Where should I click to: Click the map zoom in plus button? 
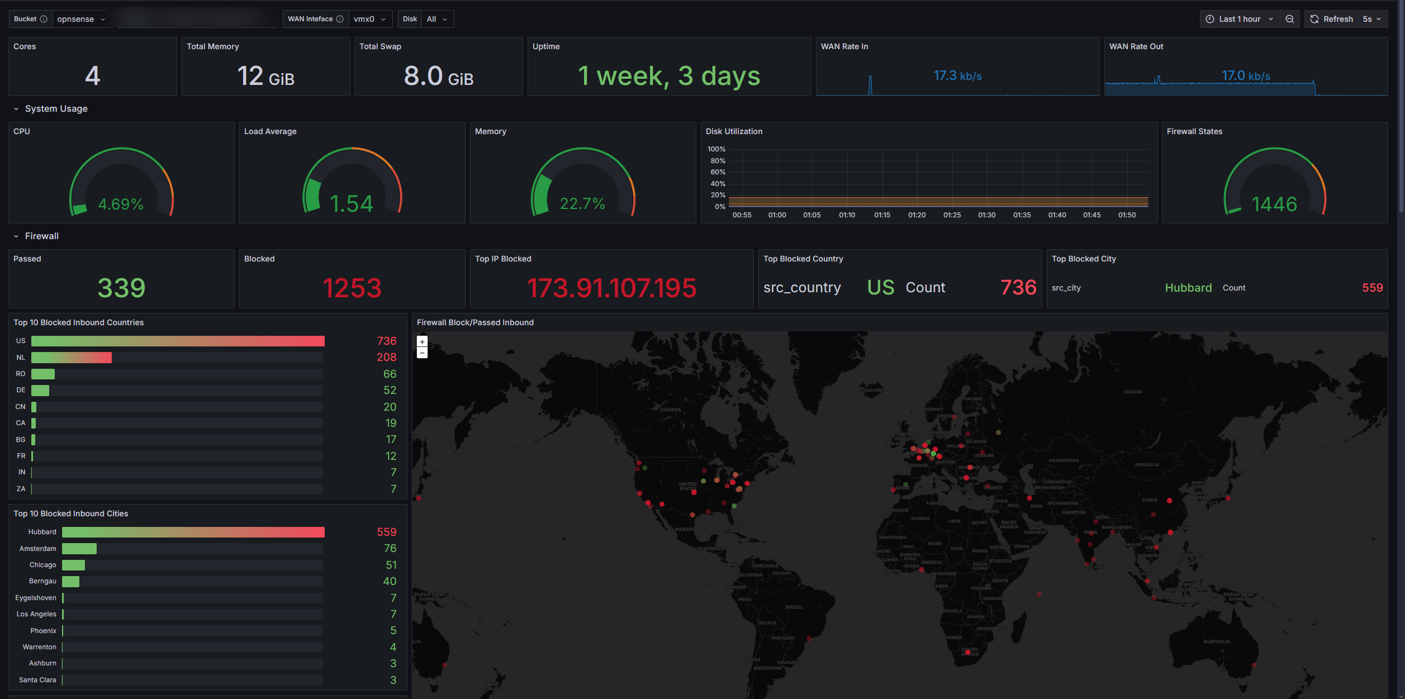(x=423, y=341)
